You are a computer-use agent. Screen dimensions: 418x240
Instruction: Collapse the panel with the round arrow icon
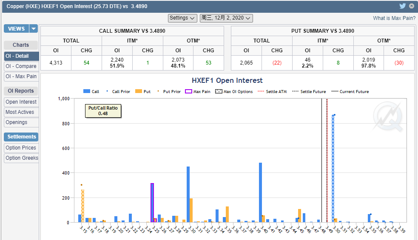412,6
